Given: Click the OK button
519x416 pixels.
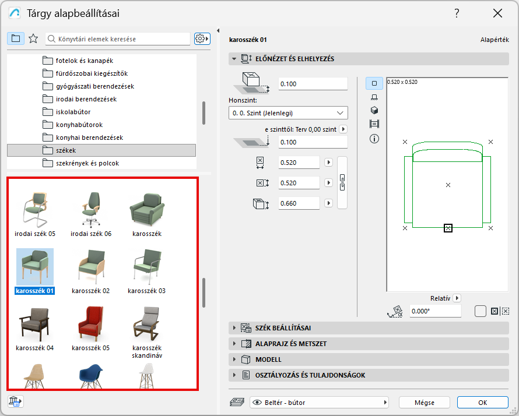Looking at the screenshot, I should [x=483, y=403].
